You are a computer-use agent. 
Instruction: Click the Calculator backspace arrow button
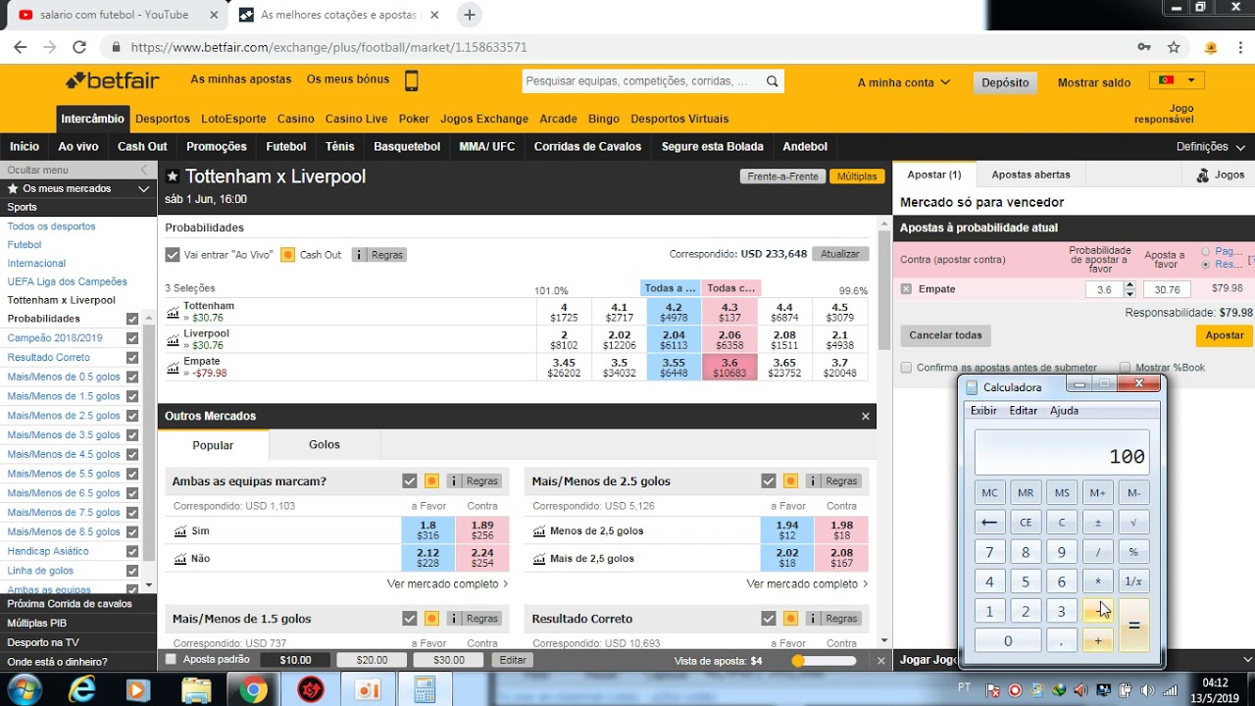[989, 523]
